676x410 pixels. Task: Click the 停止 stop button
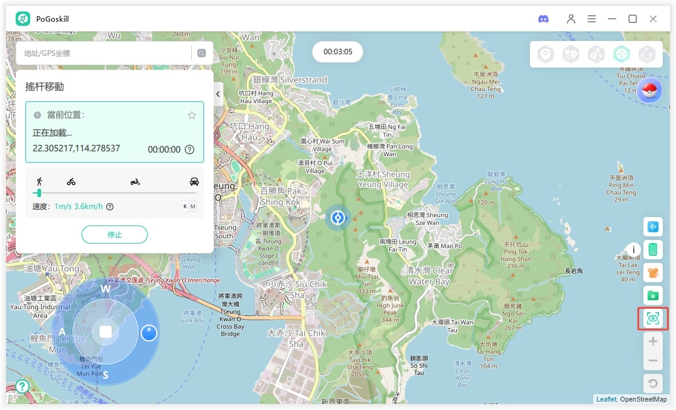(115, 235)
